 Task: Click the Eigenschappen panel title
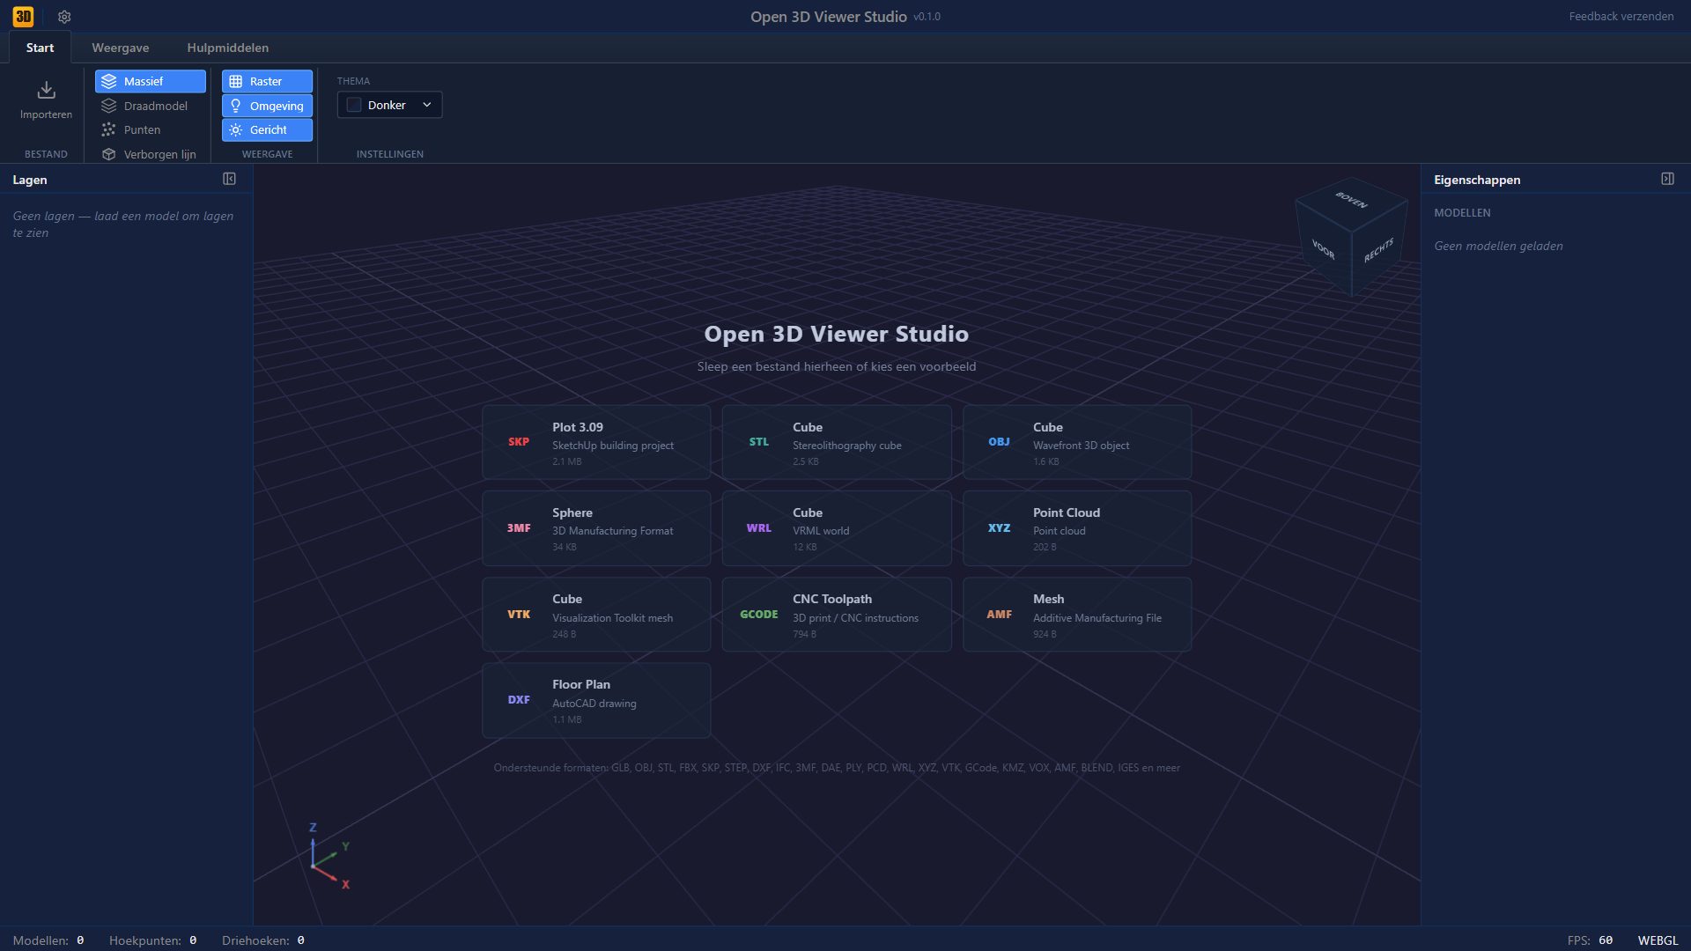[x=1477, y=180]
